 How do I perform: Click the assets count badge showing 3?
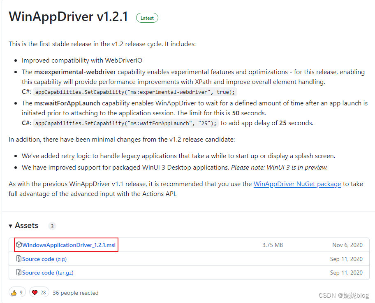click(52, 226)
